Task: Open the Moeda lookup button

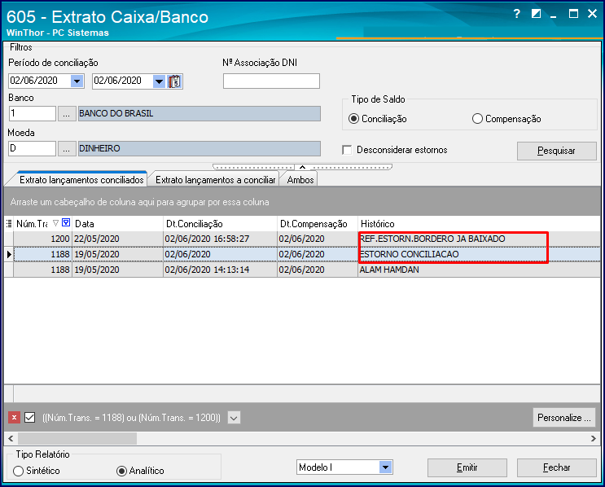Action: [67, 148]
